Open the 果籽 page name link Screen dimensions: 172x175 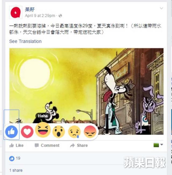[x=30, y=9]
